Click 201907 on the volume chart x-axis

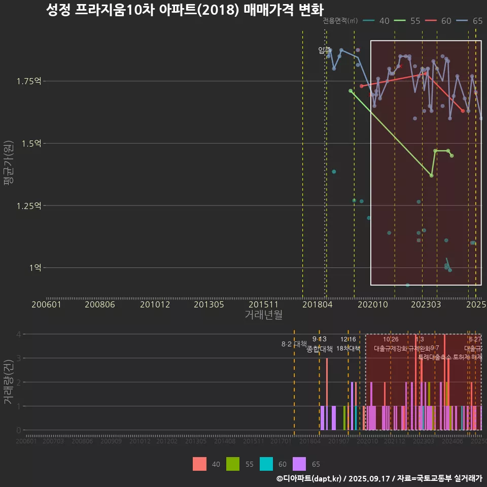pos(339,441)
